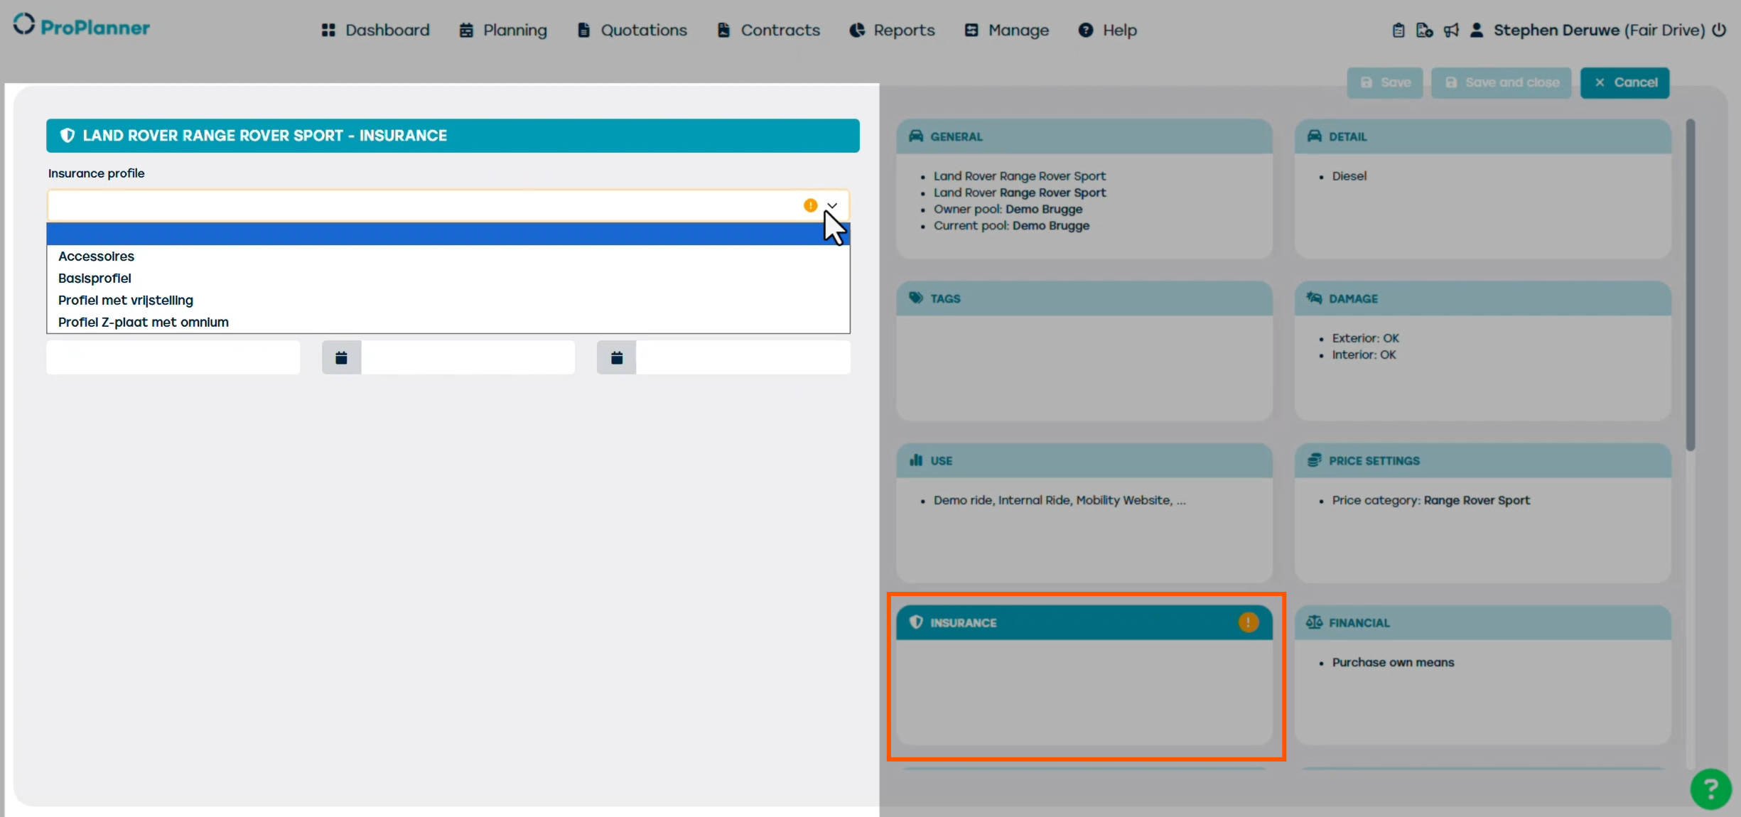Image resolution: width=1741 pixels, height=817 pixels.
Task: Click the vertical scrollbar of cards panel
Action: pyautogui.click(x=1690, y=284)
